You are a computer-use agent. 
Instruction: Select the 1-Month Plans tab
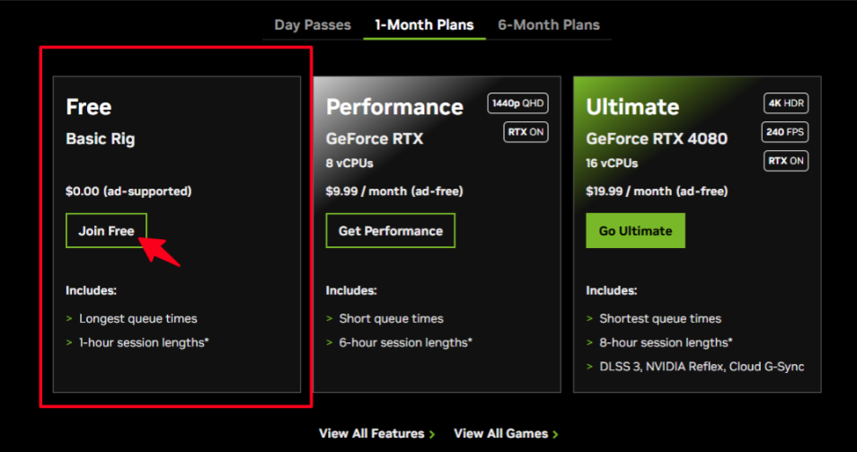click(424, 25)
